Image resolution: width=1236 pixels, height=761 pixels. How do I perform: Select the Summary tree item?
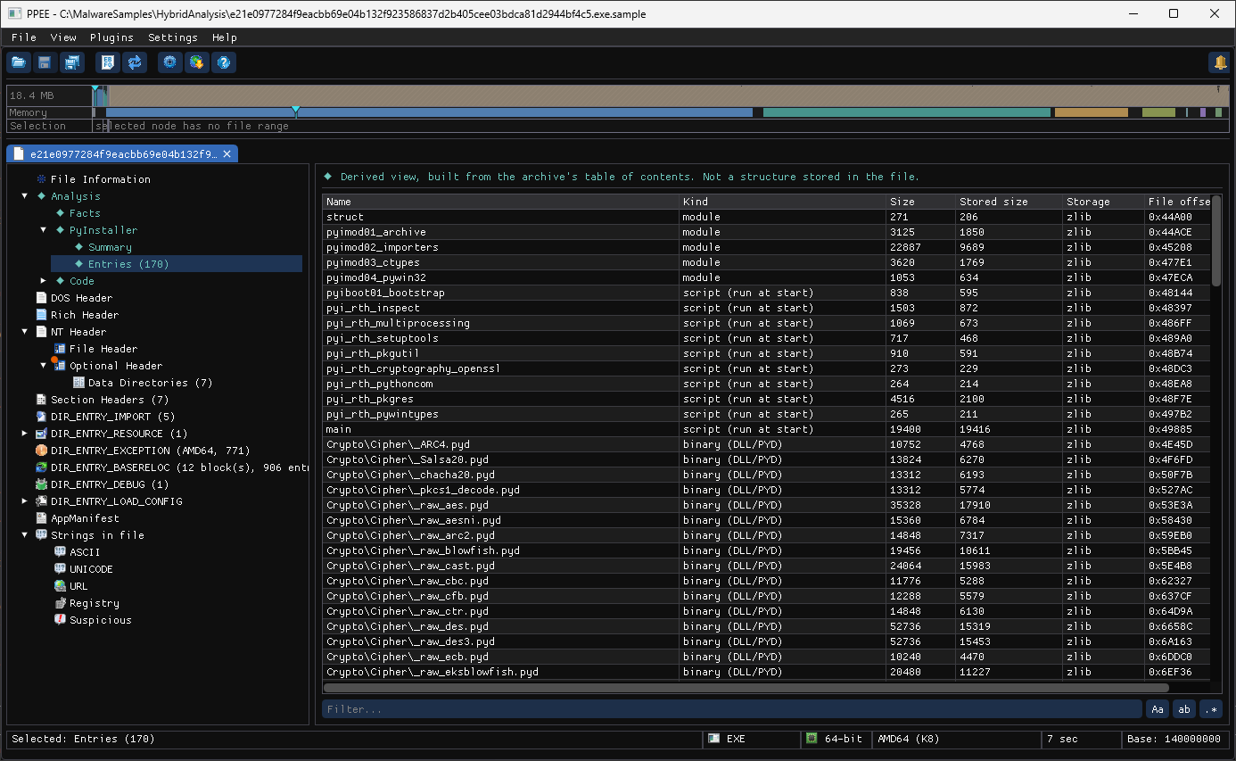(110, 247)
